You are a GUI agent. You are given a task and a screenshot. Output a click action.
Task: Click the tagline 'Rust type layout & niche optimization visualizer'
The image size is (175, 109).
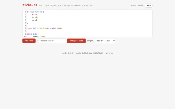click(x=66, y=5)
